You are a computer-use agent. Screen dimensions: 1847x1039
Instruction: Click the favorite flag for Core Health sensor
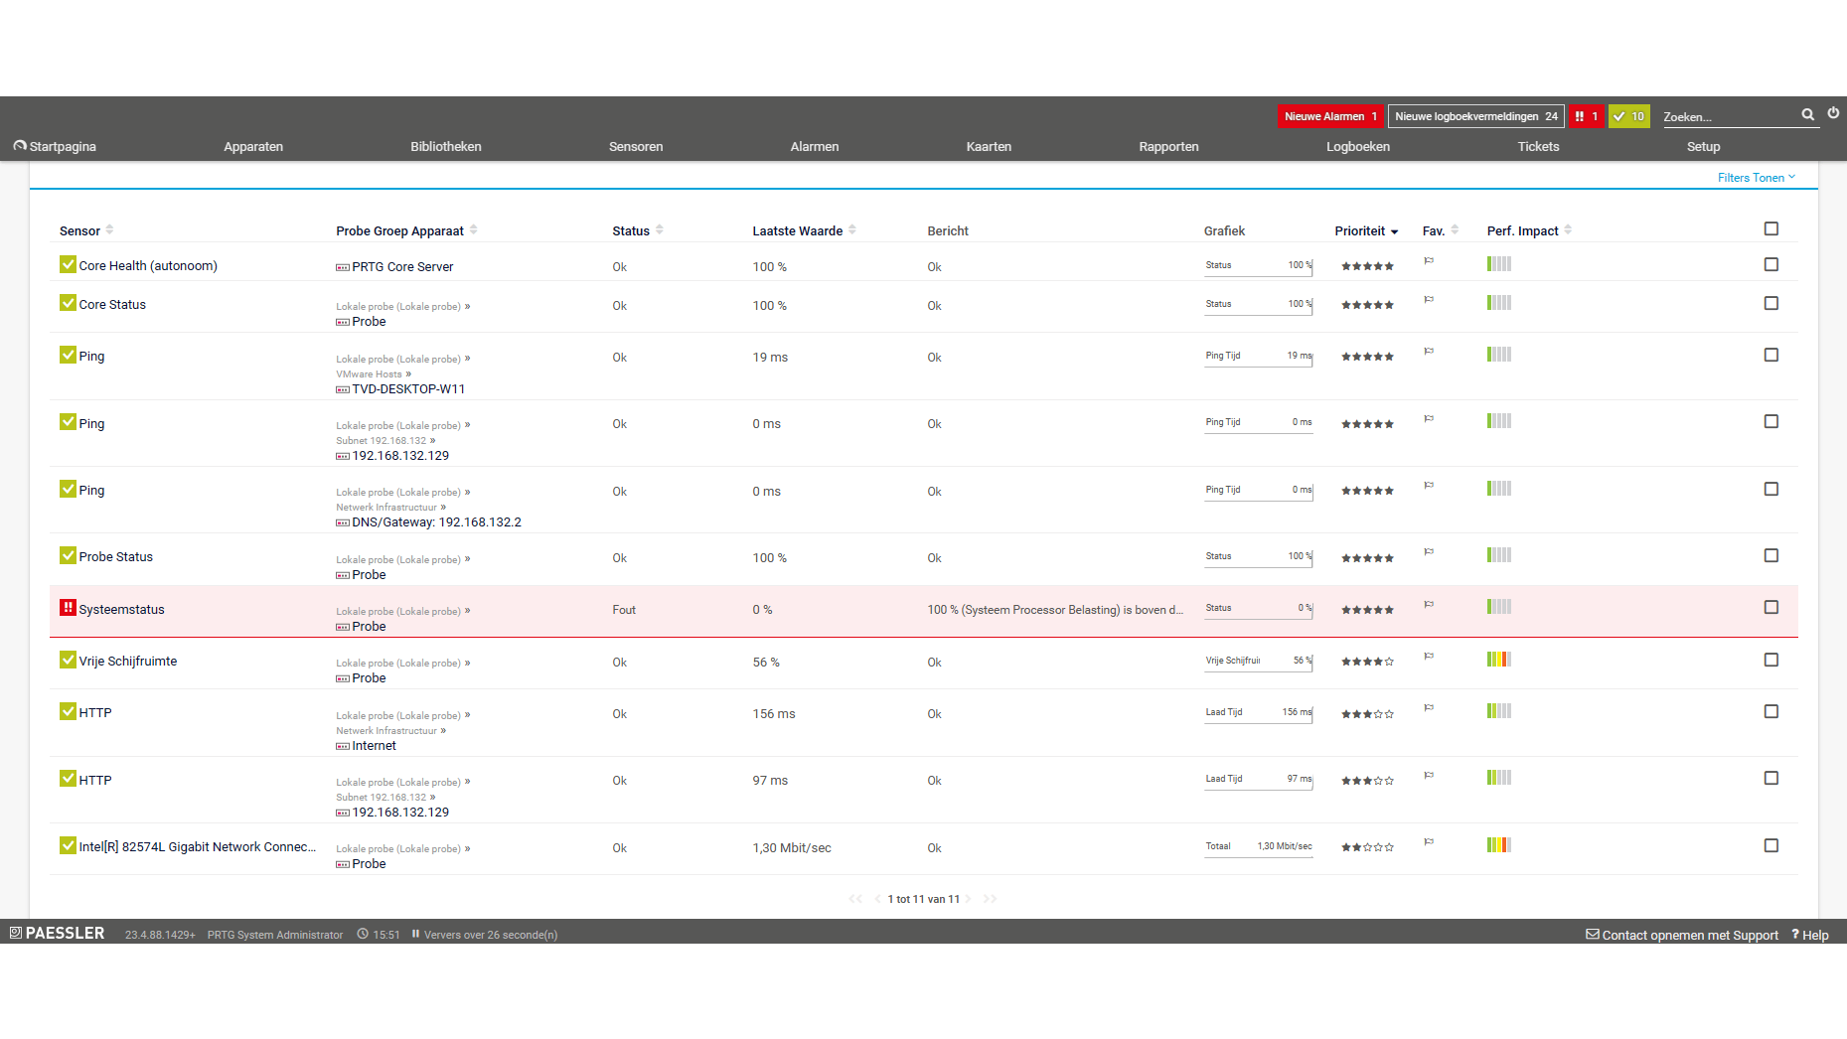pos(1429,261)
